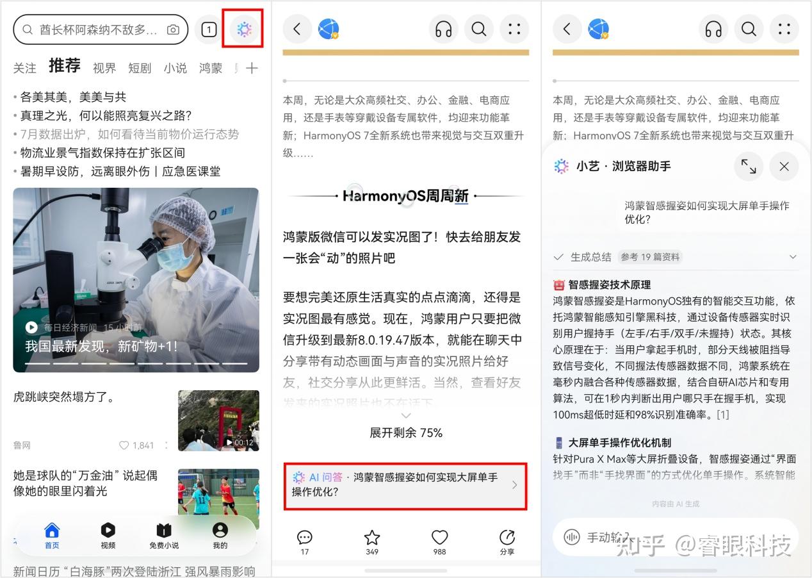Open the author avatar in middle article screen
Screen dimensions: 812x578
[x=329, y=29]
